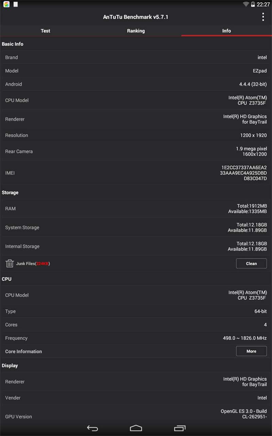Image resolution: width=272 pixels, height=436 pixels.
Task: Switch to the Ranking tab
Action: coord(136,31)
